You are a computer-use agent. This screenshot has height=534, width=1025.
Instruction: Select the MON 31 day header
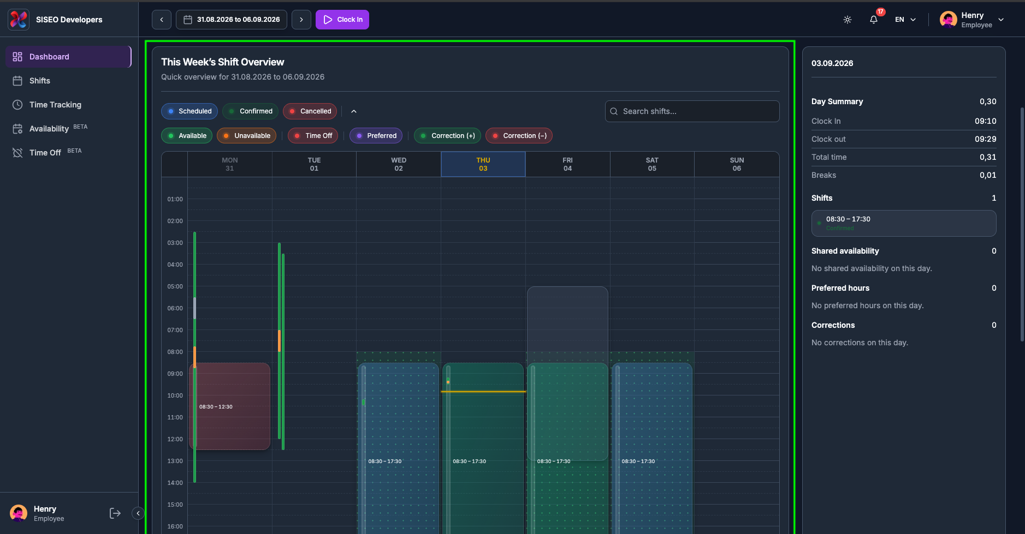230,164
